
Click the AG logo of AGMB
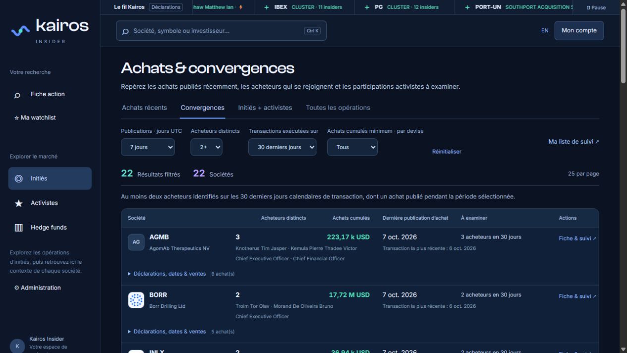136,242
